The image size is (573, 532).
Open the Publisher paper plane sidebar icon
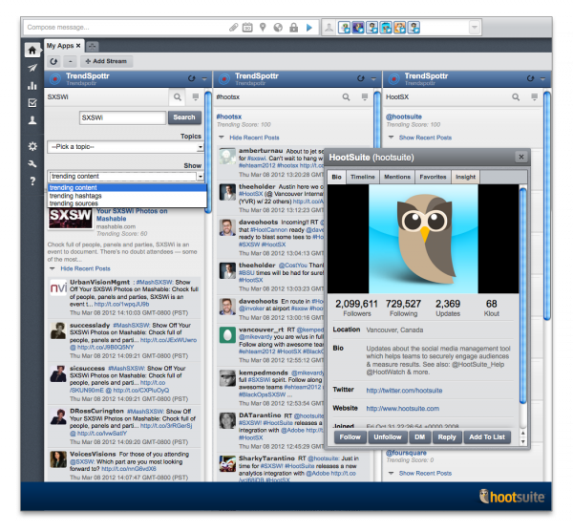coord(32,68)
